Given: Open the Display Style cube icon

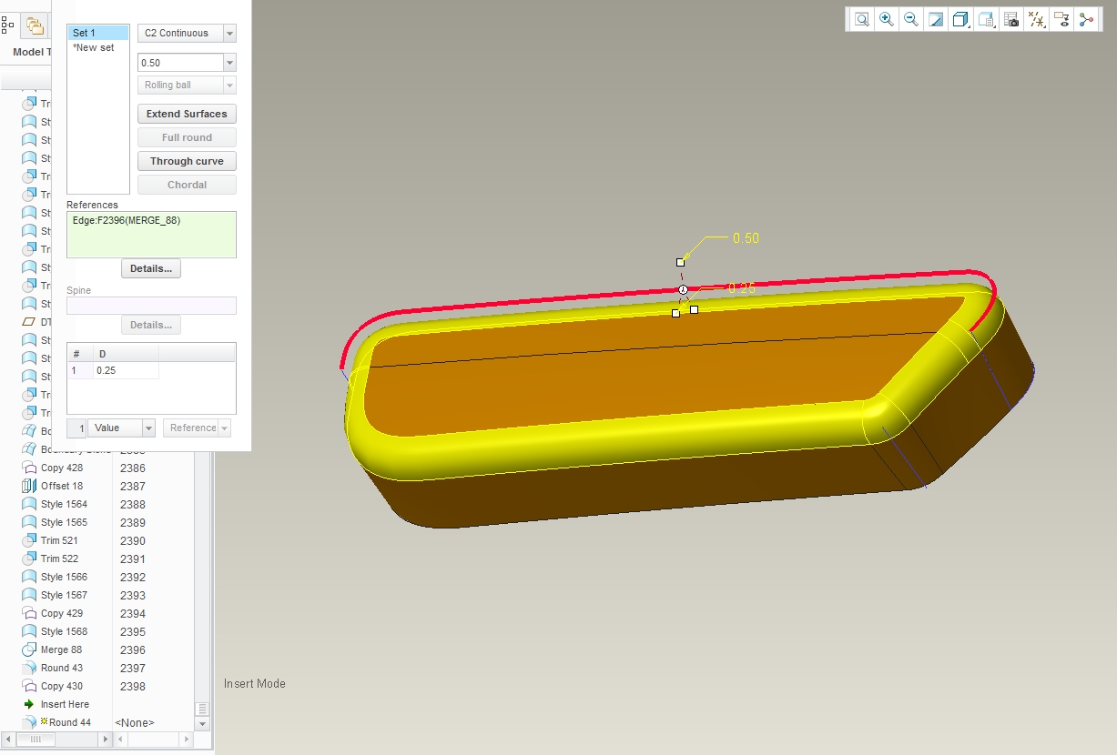Looking at the screenshot, I should click(x=960, y=19).
